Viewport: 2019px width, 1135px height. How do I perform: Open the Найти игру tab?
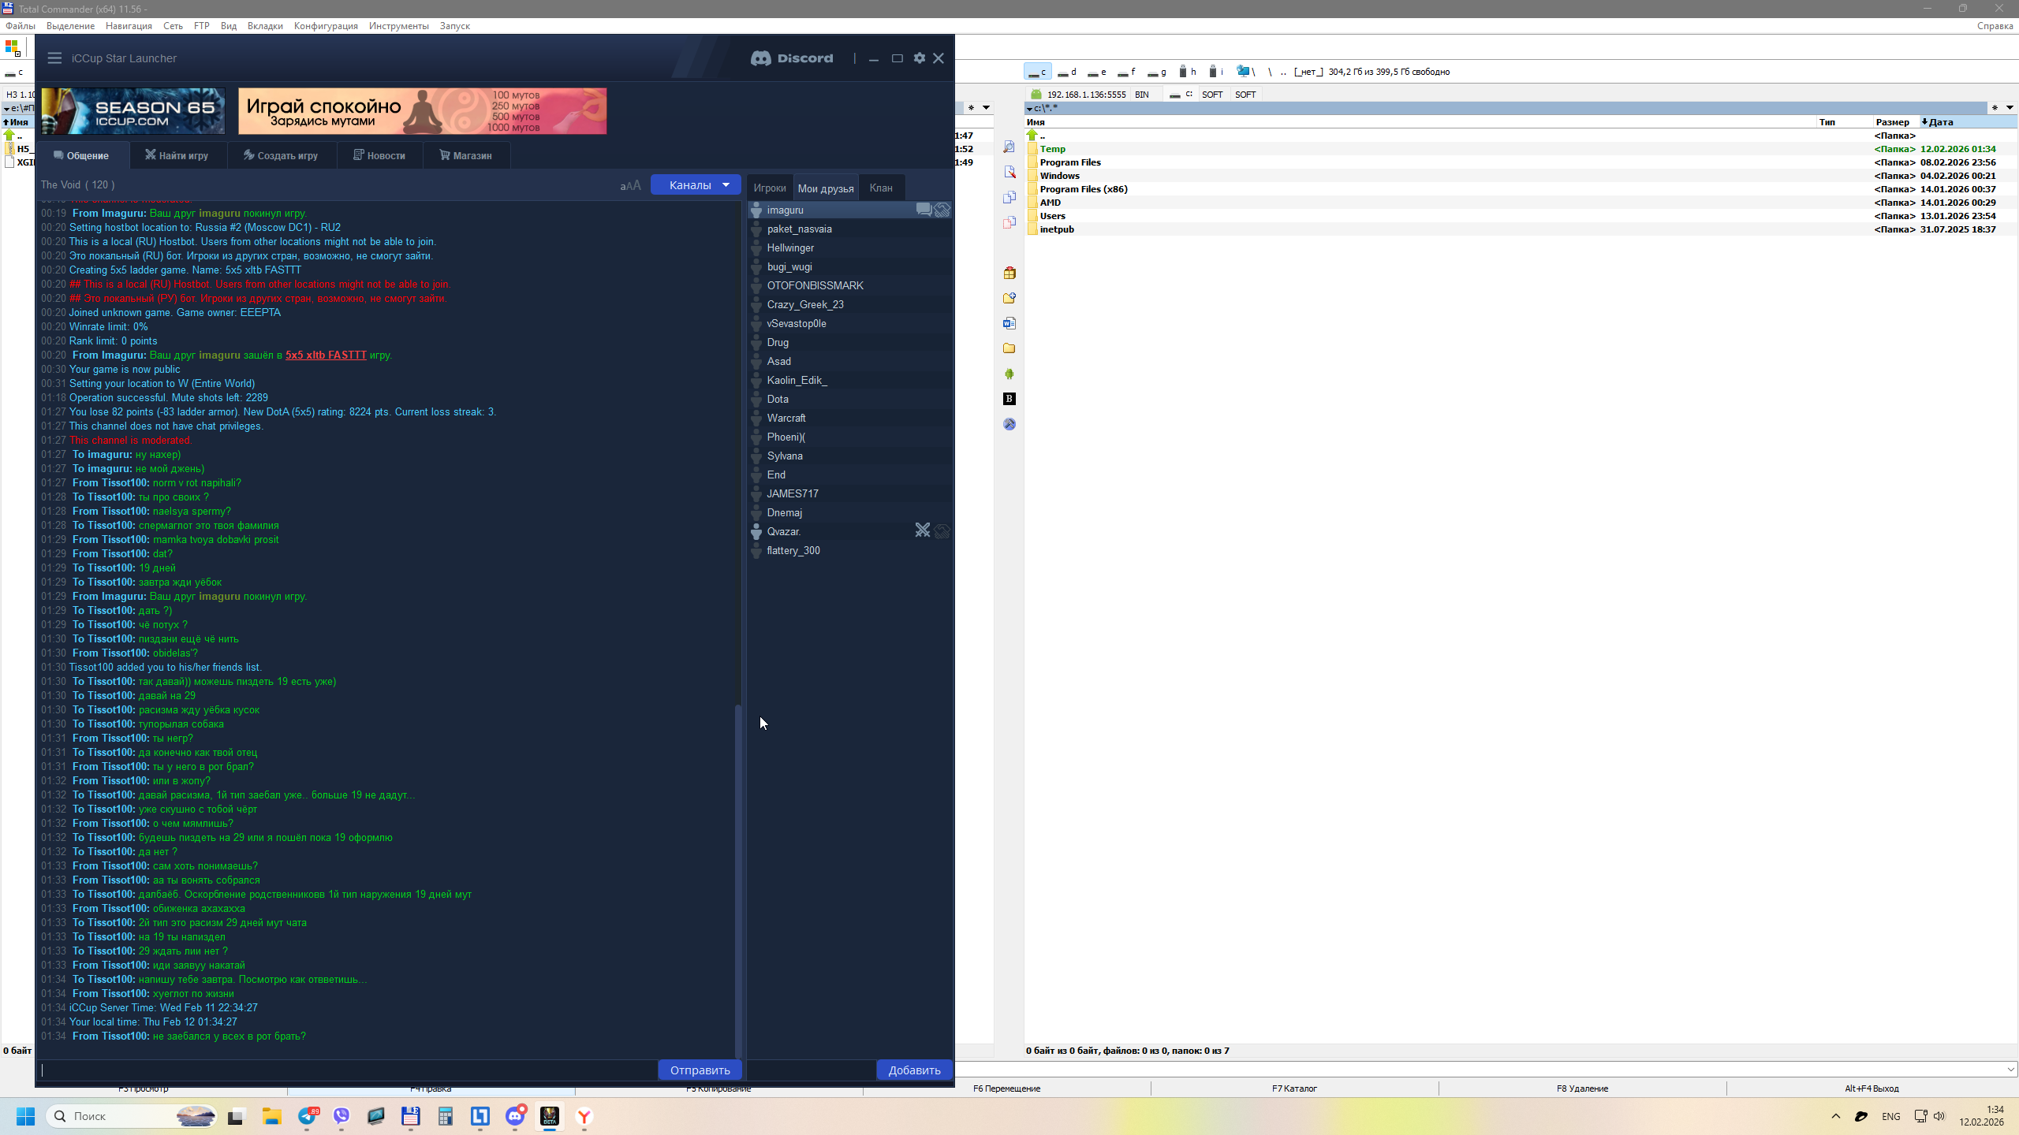coord(177,155)
